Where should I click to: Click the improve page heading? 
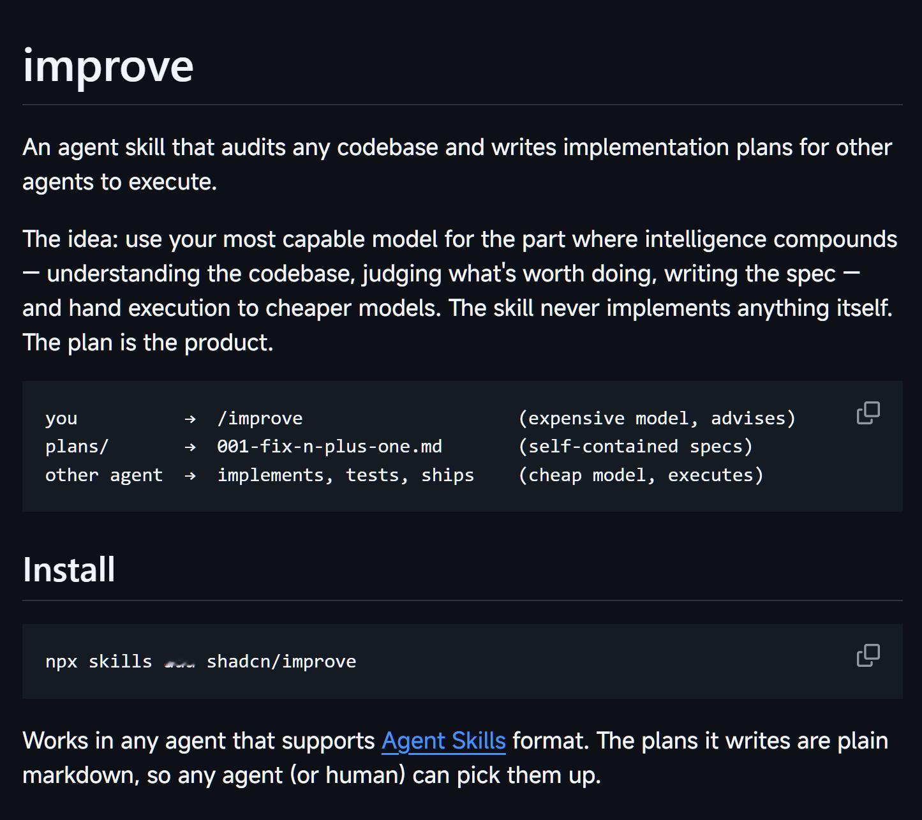(x=108, y=65)
